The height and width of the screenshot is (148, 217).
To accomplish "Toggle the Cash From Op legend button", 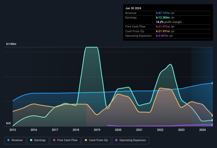I will pos(96,140).
